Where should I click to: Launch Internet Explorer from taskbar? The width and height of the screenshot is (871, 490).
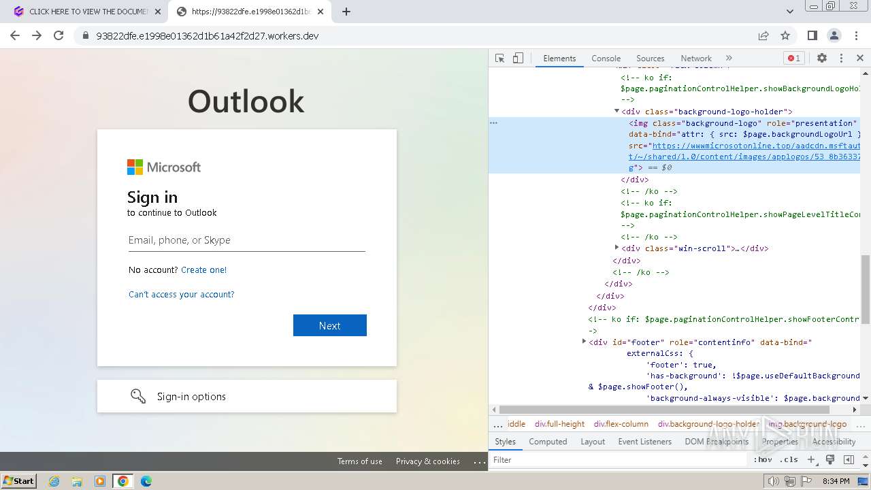click(x=54, y=481)
